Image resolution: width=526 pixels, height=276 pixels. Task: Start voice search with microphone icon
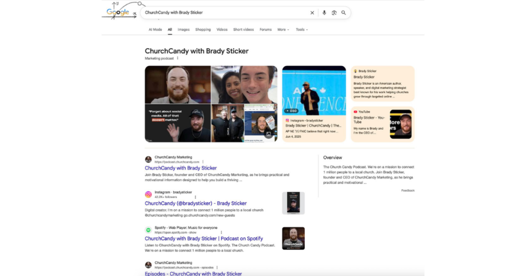[x=324, y=13]
